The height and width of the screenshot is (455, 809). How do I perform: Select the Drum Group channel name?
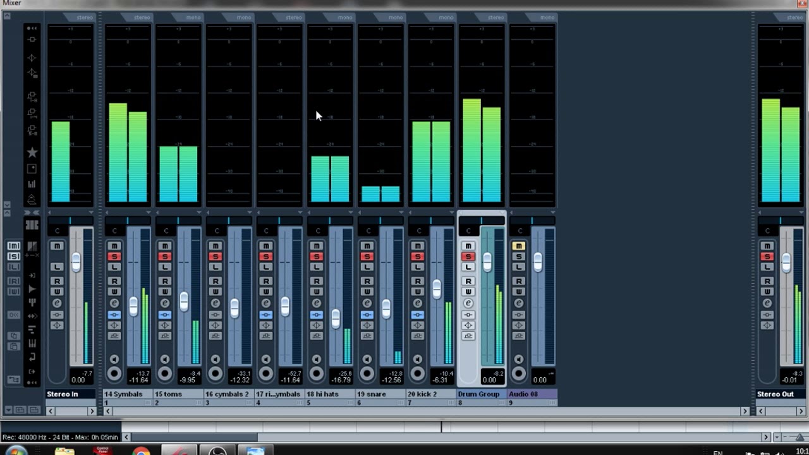pos(481,394)
